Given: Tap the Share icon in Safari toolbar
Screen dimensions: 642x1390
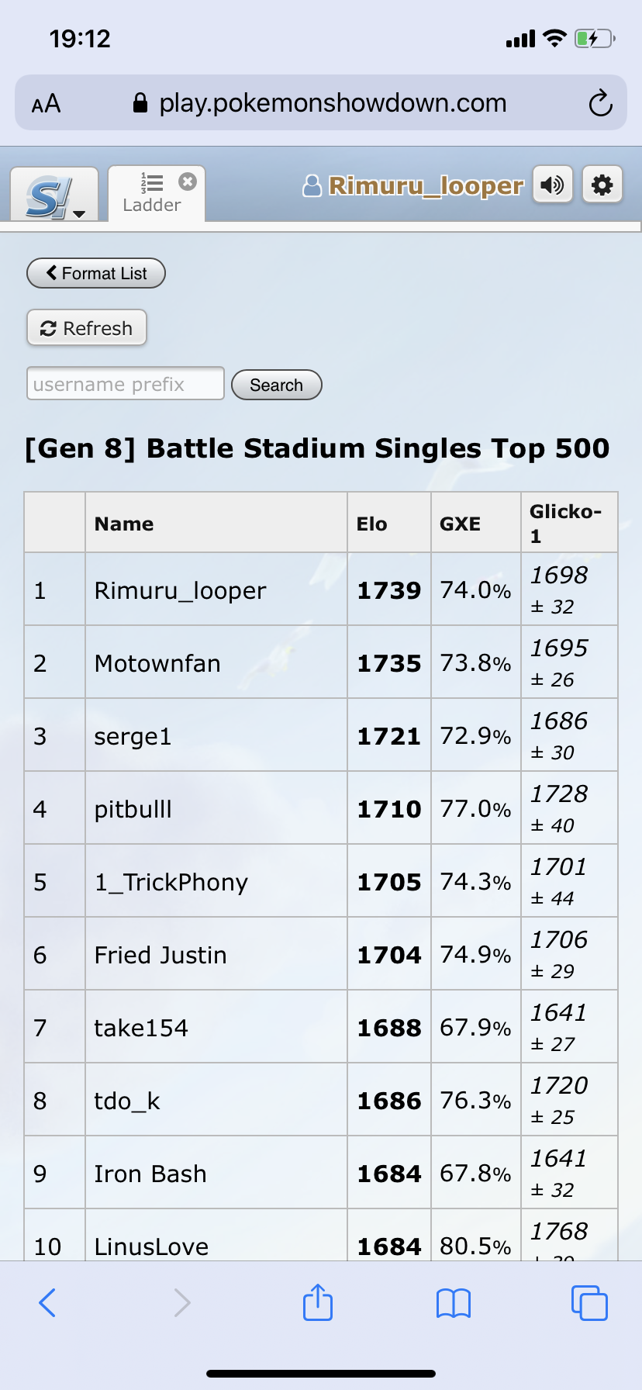Looking at the screenshot, I should pyautogui.click(x=317, y=1302).
